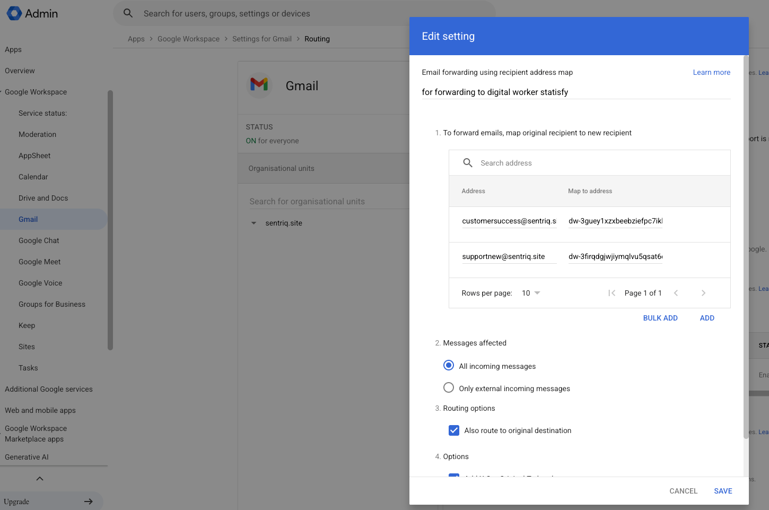
Task: Open Google Voice in sidebar
Action: coord(40,283)
